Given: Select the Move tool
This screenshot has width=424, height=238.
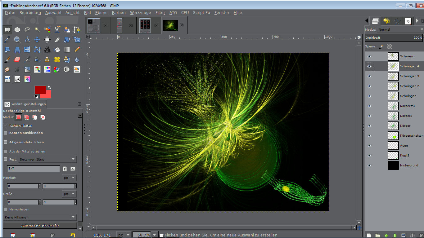Looking at the screenshot, I should (x=37, y=40).
